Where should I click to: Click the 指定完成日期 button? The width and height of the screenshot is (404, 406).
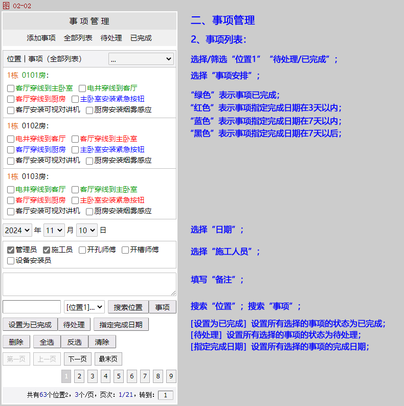[121, 324]
